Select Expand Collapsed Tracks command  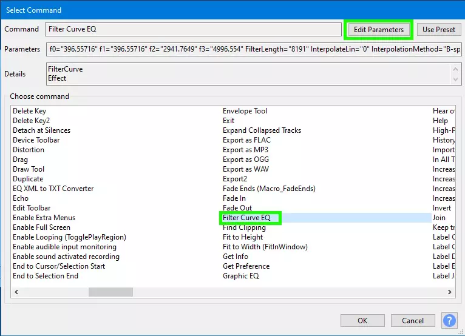tap(262, 130)
